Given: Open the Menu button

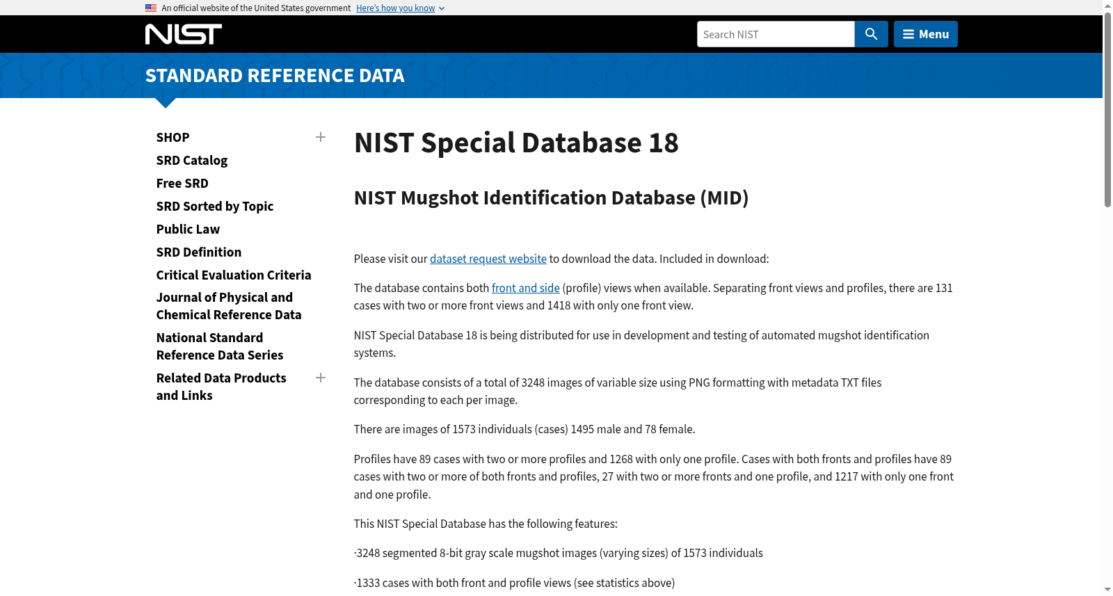Looking at the screenshot, I should [x=925, y=34].
